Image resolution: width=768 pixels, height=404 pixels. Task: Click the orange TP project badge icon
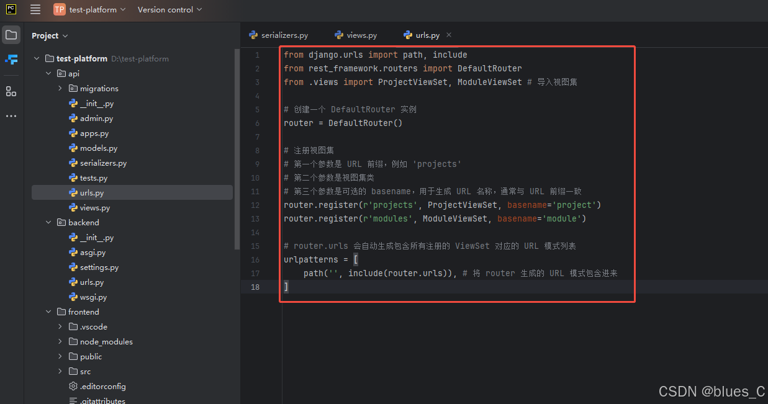tap(59, 9)
